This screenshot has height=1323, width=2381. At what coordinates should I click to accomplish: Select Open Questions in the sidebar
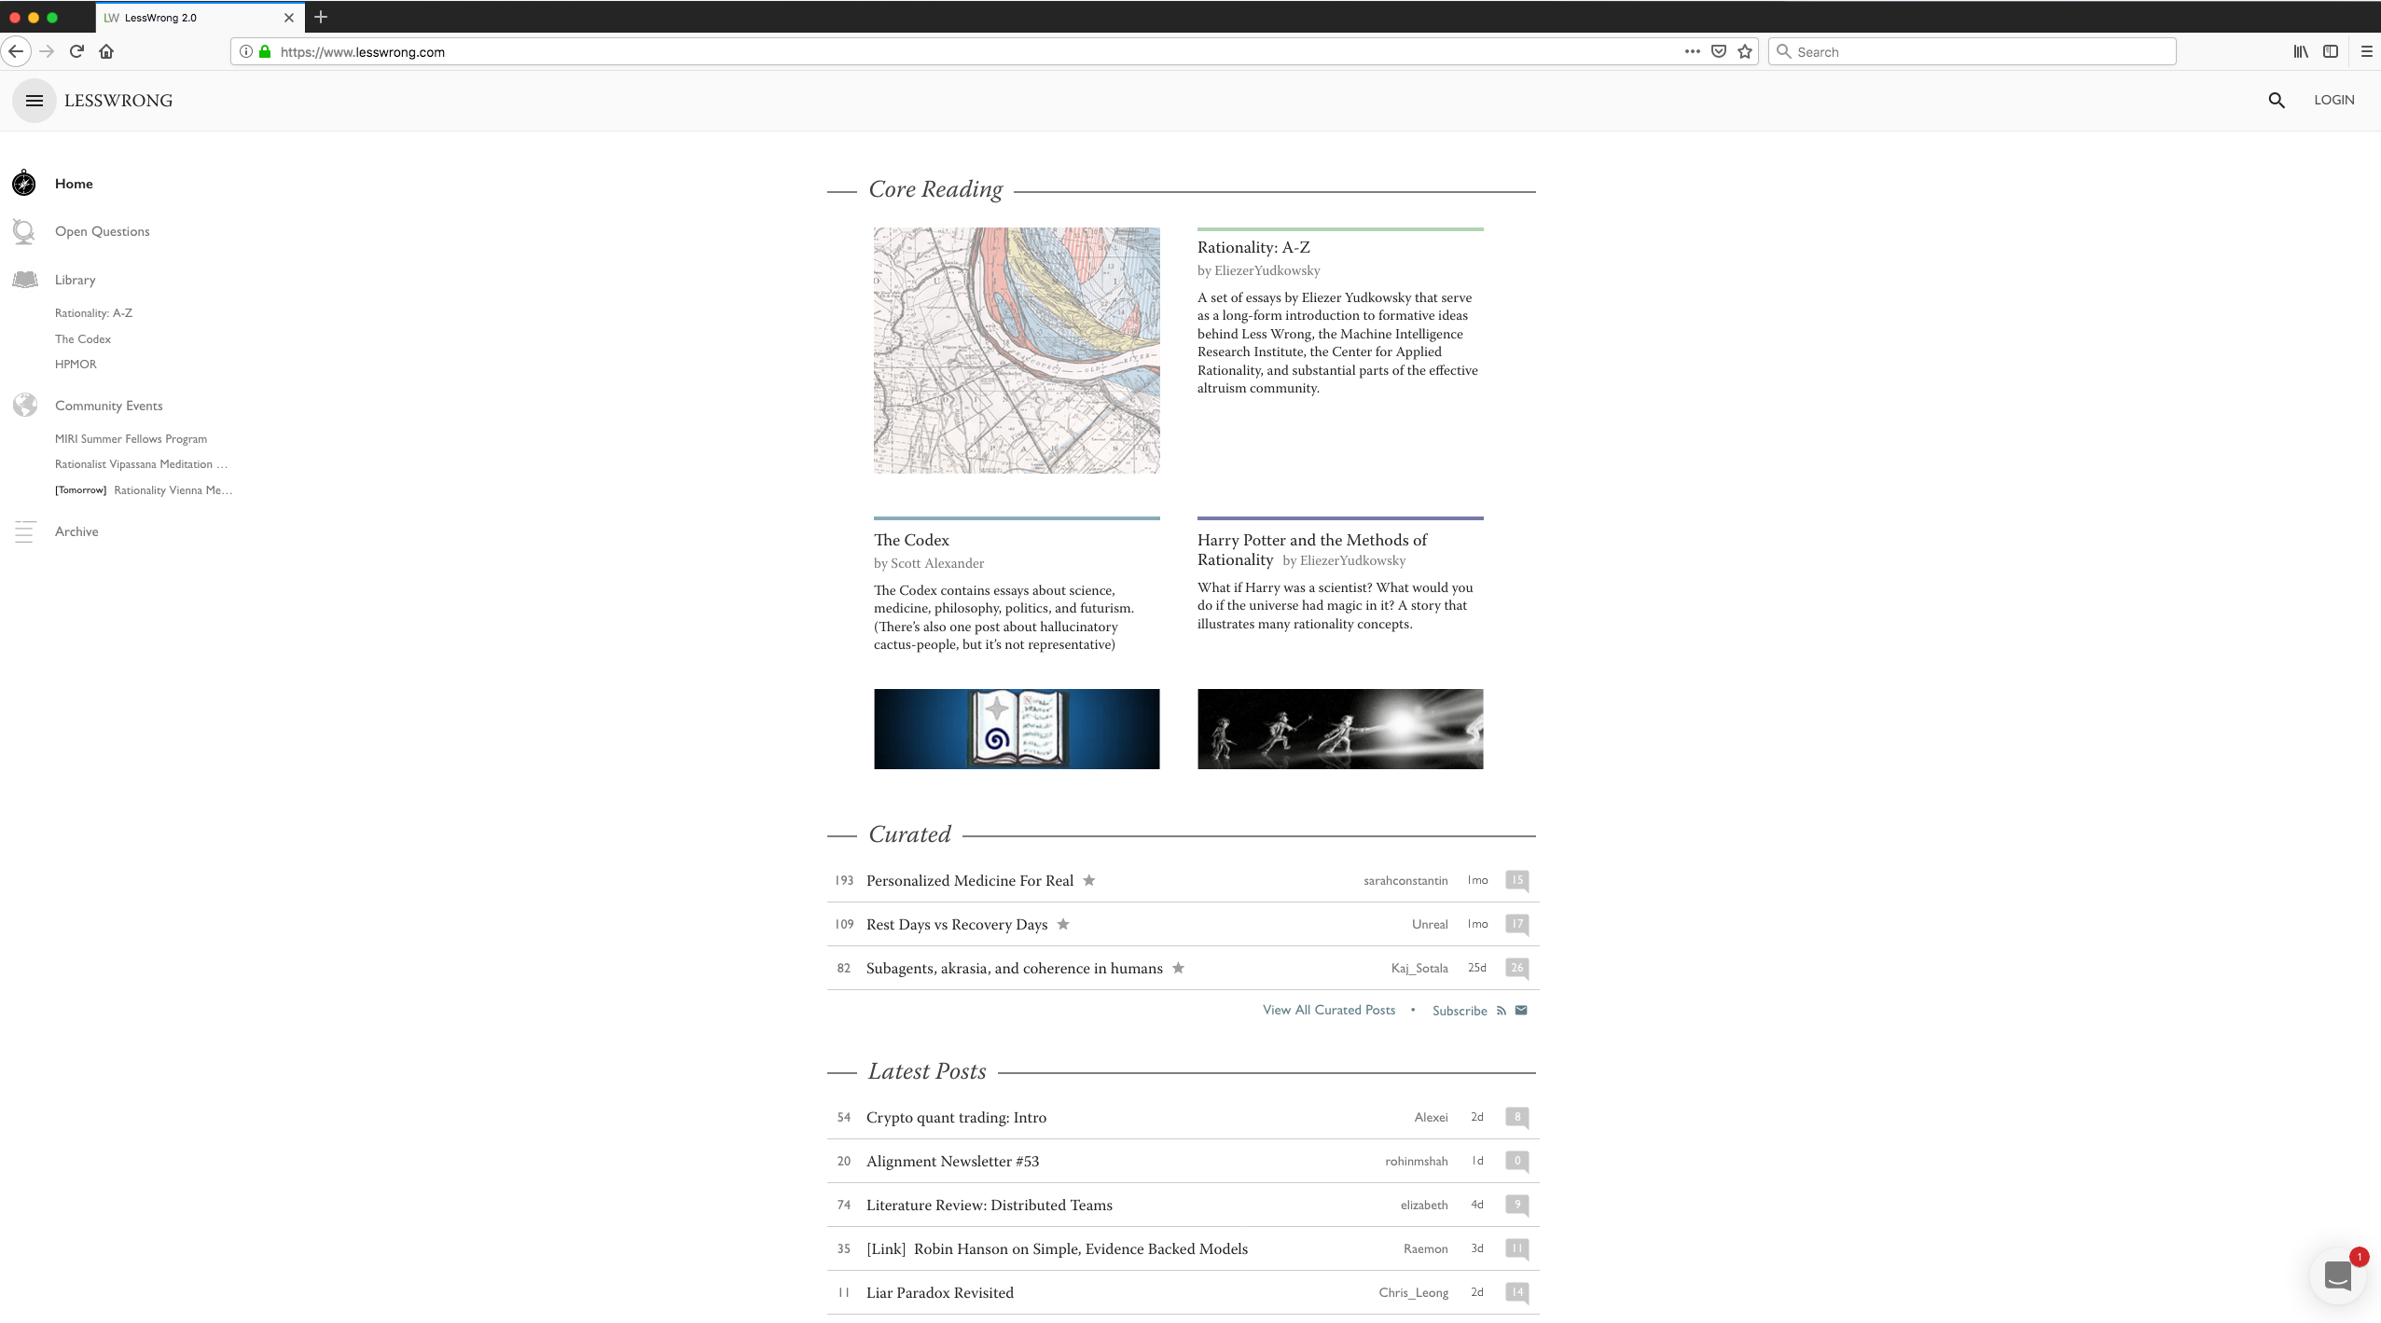pos(102,231)
